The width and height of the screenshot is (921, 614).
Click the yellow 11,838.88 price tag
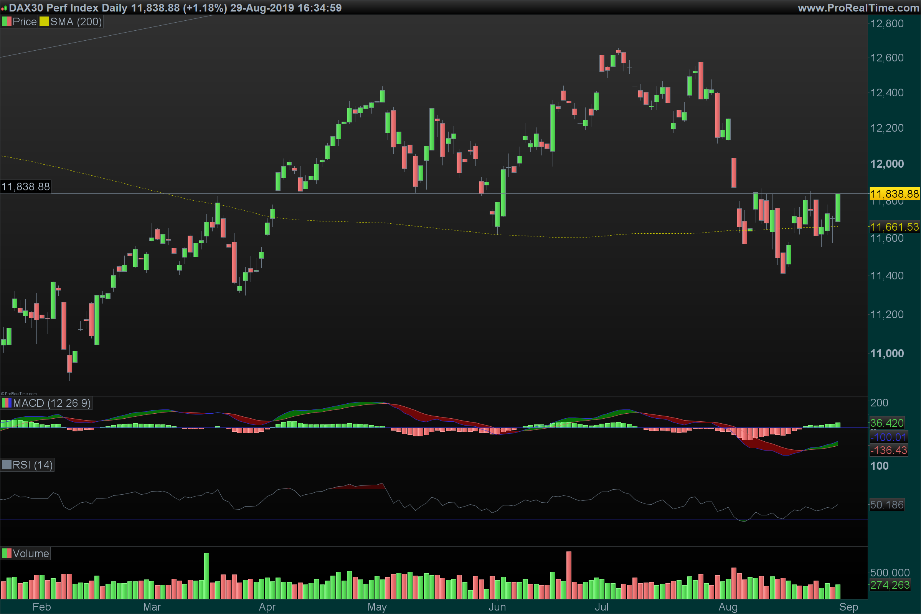[x=895, y=194]
